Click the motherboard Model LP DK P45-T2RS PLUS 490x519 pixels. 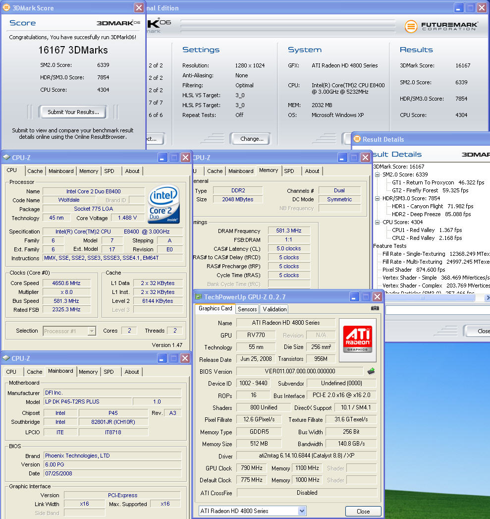tap(88, 402)
